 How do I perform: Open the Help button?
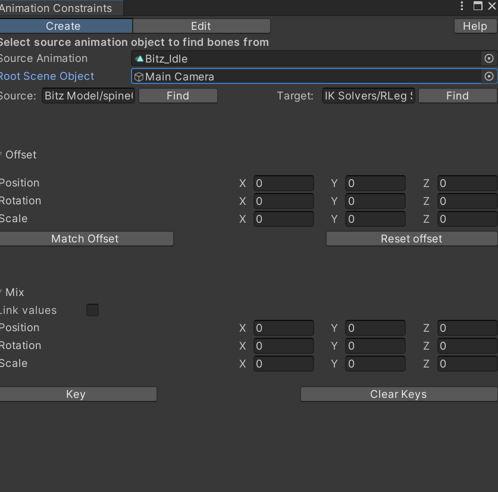(475, 26)
